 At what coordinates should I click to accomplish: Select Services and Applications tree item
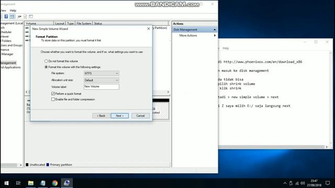[x=10, y=67]
